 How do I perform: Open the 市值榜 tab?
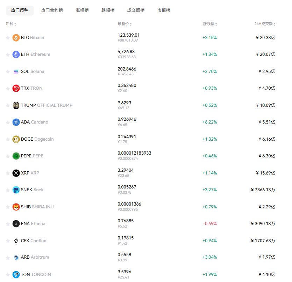click(164, 10)
